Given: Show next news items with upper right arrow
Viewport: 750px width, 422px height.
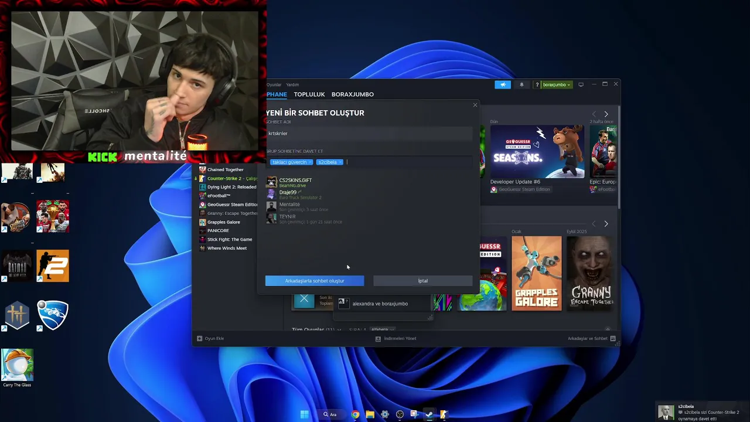Looking at the screenshot, I should pyautogui.click(x=606, y=114).
